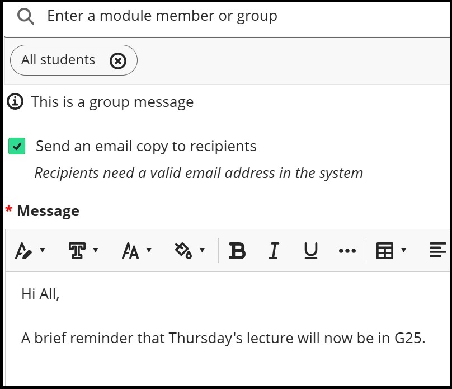Viewport: 452px width, 389px height.
Task: Toggle bold formatting in the editor
Action: [237, 250]
